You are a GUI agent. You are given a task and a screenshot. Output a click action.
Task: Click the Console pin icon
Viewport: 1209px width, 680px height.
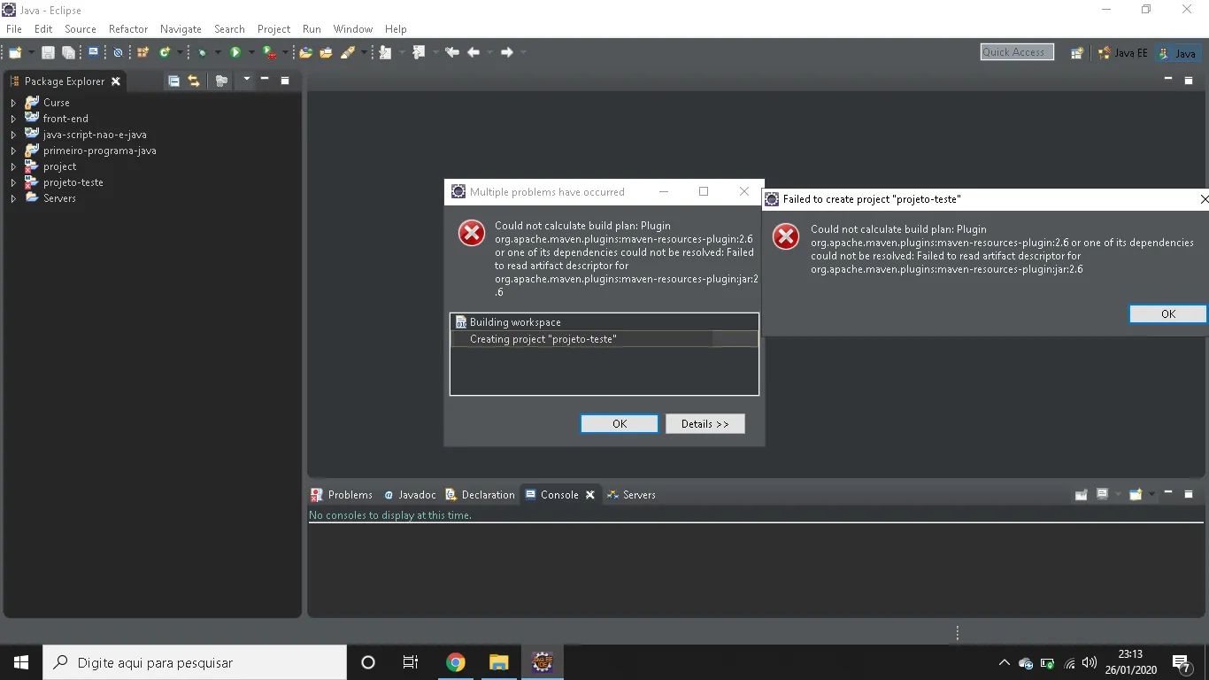[1081, 495]
